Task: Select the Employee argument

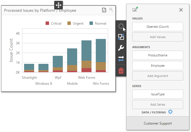Action: pyautogui.click(x=157, y=66)
